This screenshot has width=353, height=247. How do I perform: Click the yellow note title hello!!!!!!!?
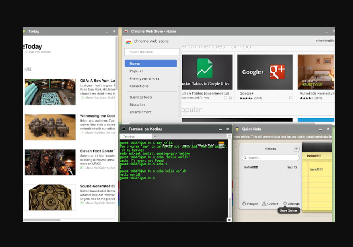314,156
